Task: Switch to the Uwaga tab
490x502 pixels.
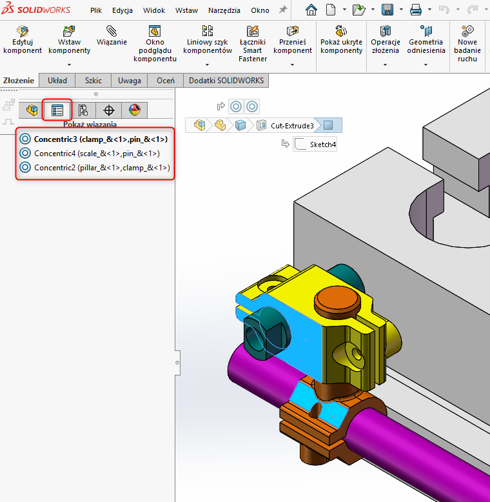Action: click(129, 81)
